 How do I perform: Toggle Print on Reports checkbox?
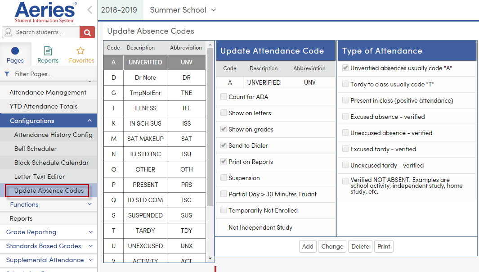(x=224, y=162)
